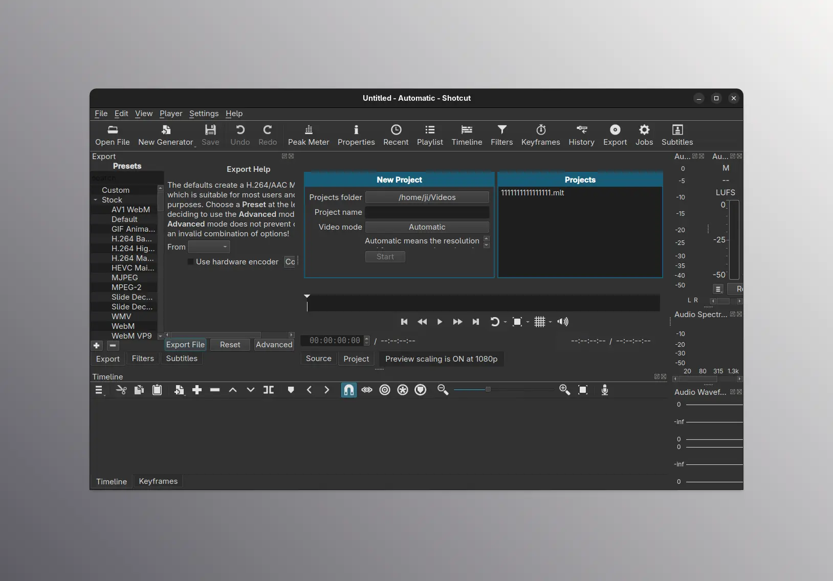
Task: Show the History panel
Action: coord(582,136)
